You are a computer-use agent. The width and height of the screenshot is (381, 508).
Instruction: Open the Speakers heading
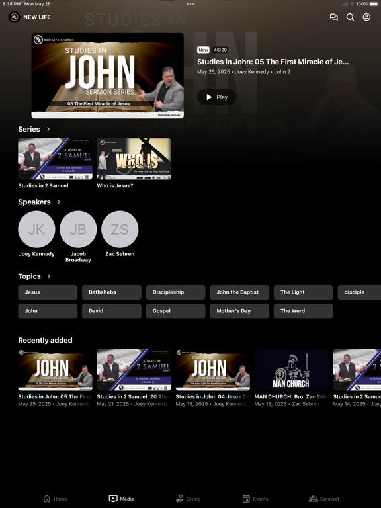34,202
